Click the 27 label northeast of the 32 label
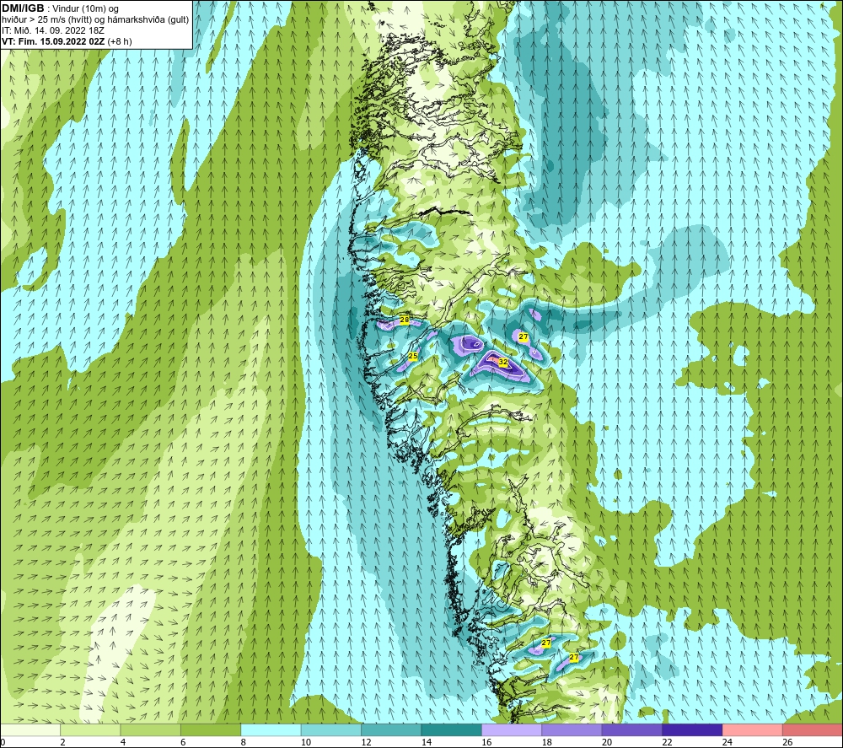Screen dimensions: 843x748 (x=524, y=337)
